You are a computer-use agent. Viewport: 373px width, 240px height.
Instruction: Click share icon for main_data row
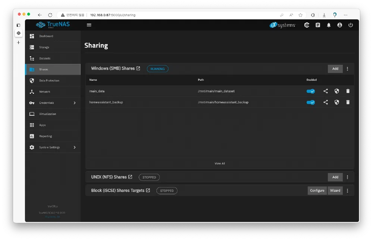(326, 91)
